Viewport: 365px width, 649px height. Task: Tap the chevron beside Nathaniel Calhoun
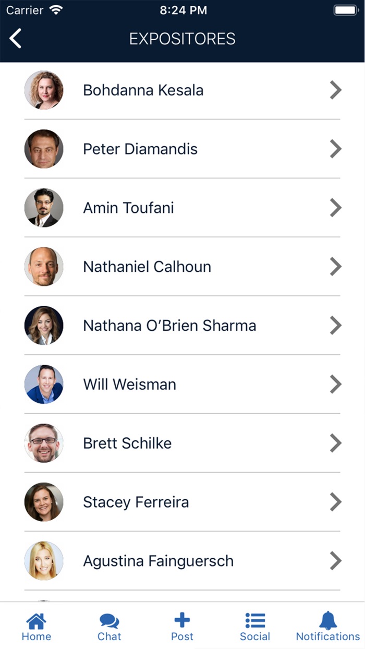pos(335,267)
